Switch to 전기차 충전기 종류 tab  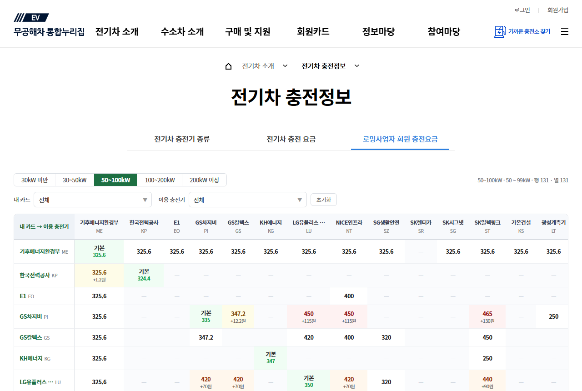(182, 139)
